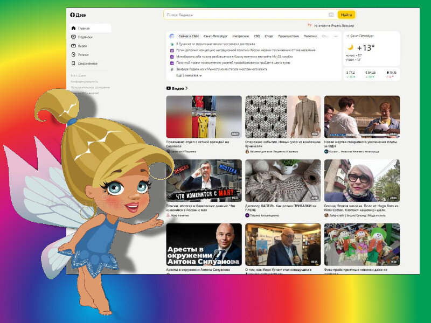Click the Дзен logo
The width and height of the screenshot is (431, 323).
pyautogui.click(x=78, y=15)
